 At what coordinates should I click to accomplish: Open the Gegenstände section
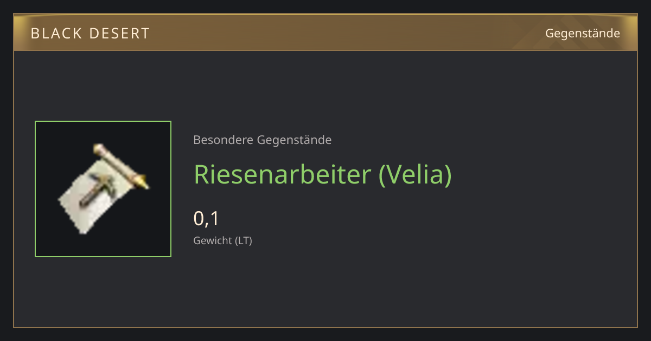[582, 34]
